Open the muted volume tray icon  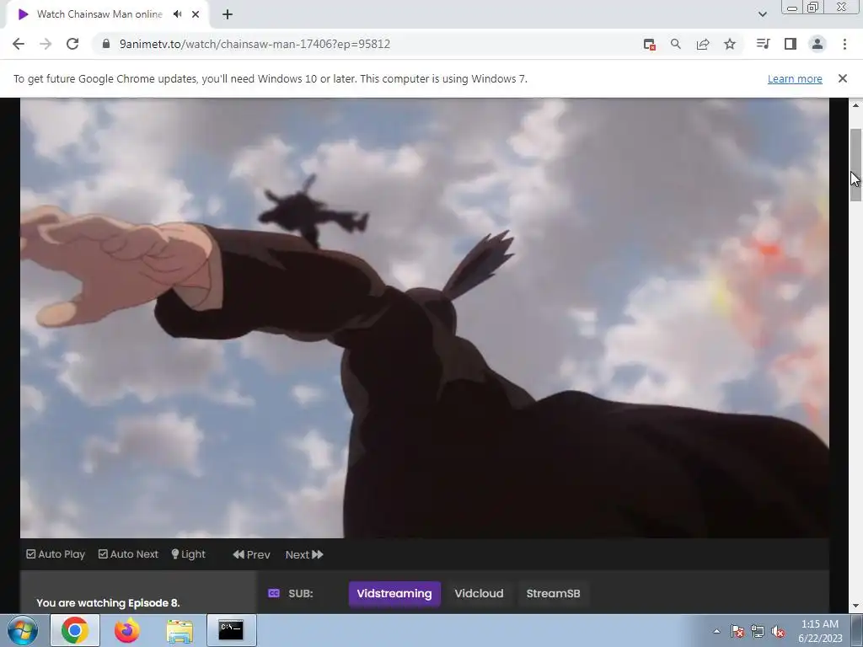[x=778, y=631]
